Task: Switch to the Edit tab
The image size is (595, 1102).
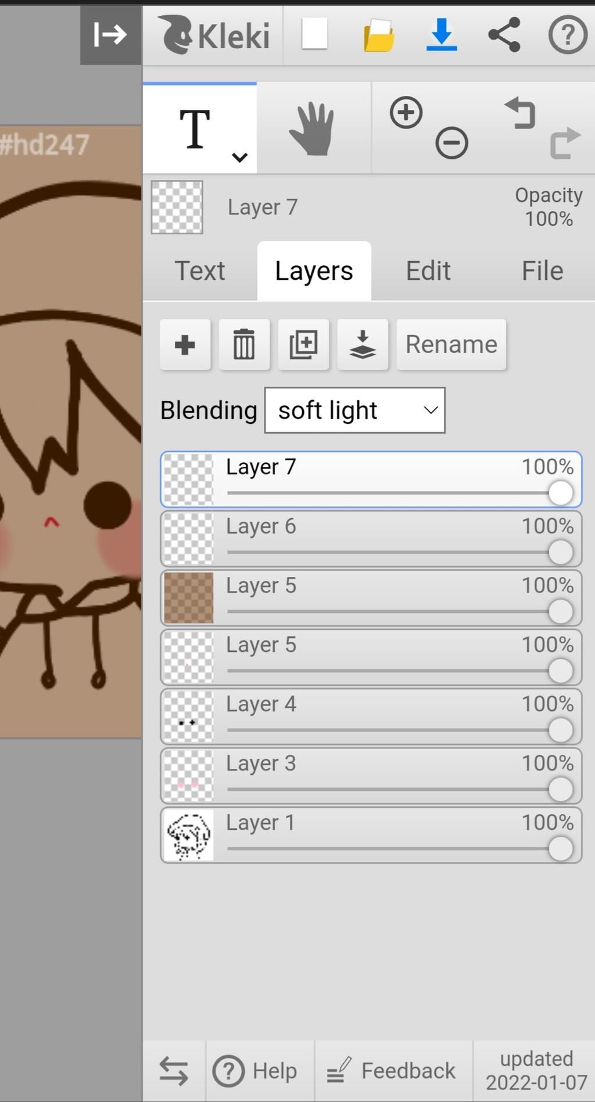Action: pos(428,271)
